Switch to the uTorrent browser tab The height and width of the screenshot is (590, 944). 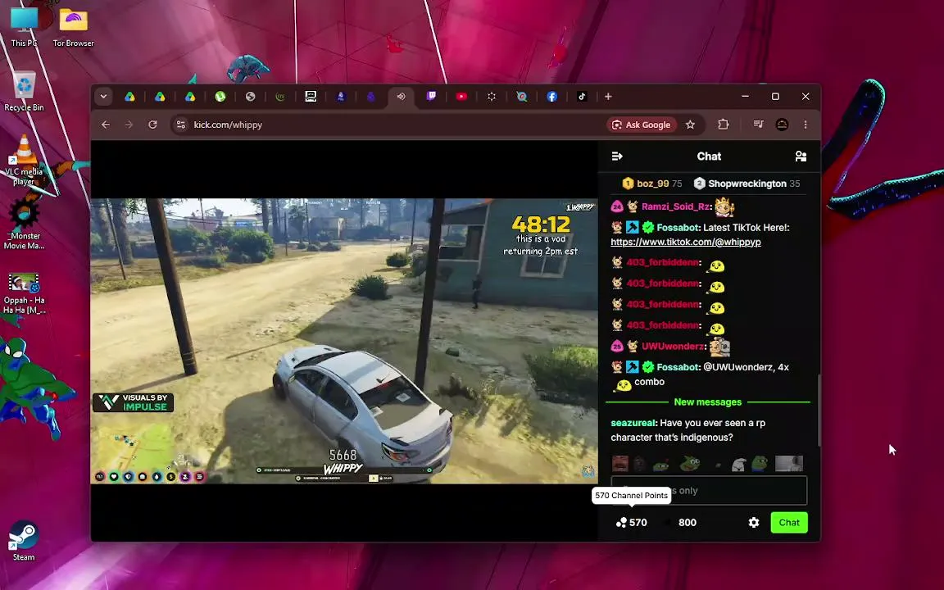coord(220,97)
